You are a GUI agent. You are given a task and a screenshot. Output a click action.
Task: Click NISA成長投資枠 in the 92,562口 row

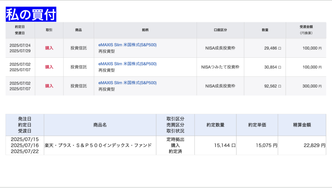220,86
